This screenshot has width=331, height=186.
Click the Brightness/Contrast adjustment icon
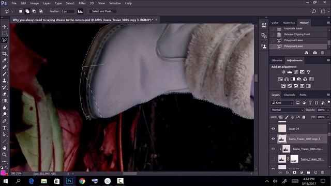(283, 72)
